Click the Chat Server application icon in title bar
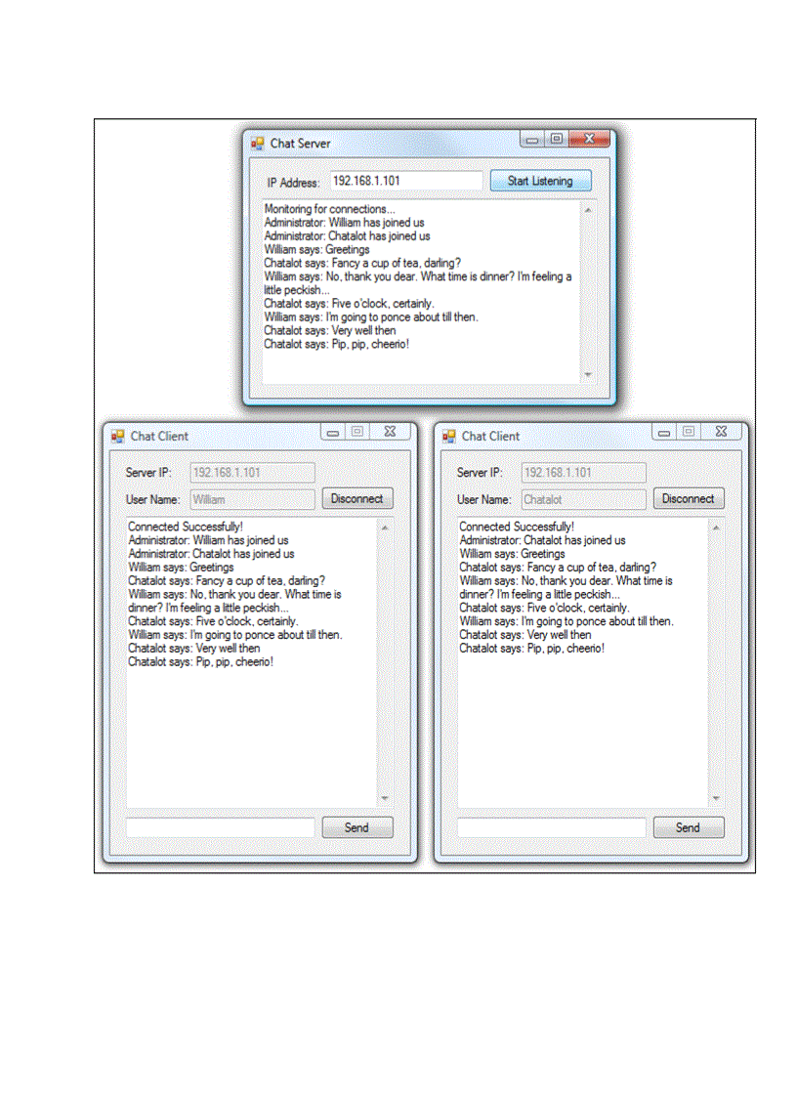 (257, 143)
